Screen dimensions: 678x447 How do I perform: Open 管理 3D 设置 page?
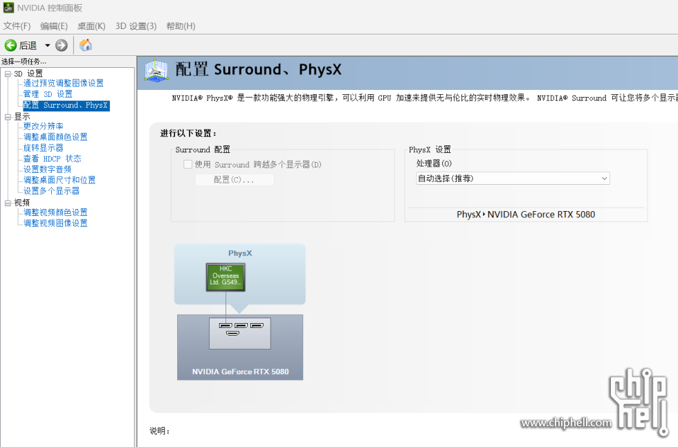click(48, 94)
